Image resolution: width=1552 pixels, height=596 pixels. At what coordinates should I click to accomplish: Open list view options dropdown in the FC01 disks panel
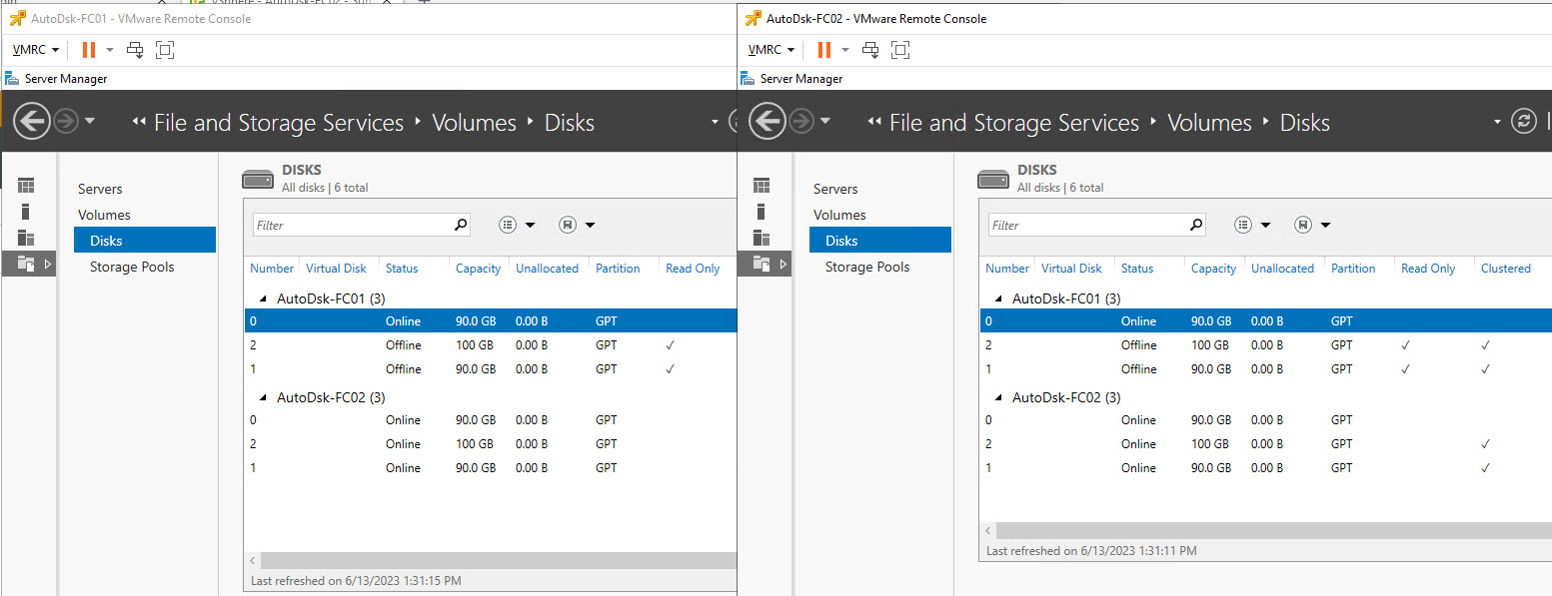coord(518,225)
